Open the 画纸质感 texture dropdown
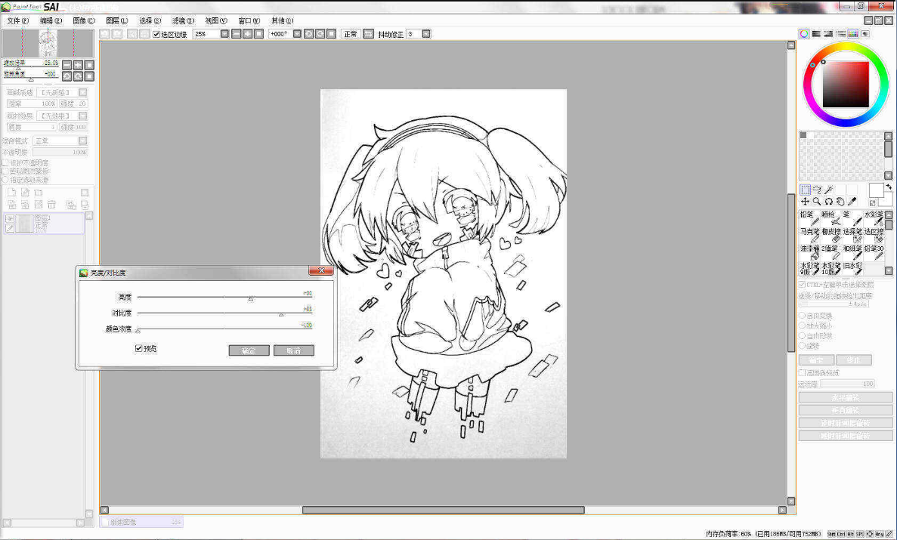 tap(83, 92)
